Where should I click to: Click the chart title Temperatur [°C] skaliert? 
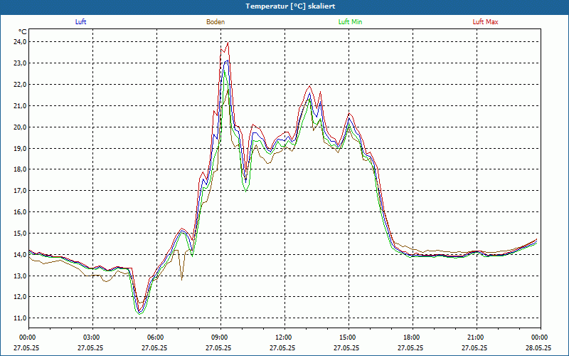click(x=290, y=6)
